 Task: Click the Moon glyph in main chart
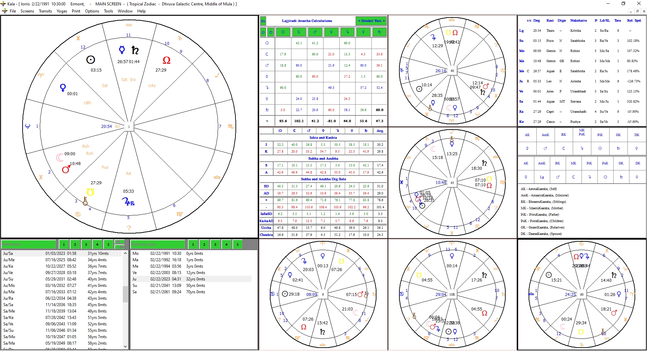point(60,158)
